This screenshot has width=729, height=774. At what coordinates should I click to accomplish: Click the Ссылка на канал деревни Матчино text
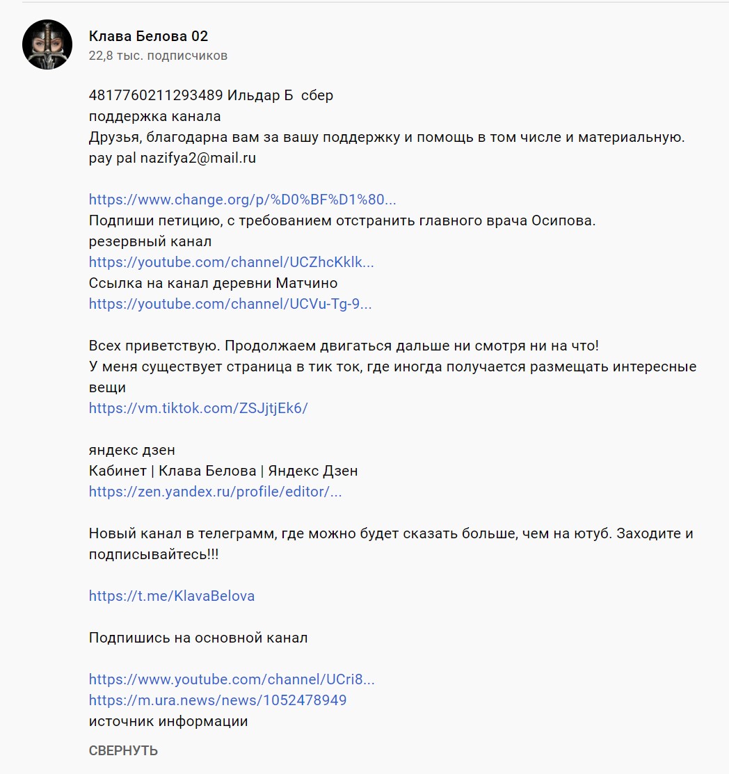click(x=214, y=283)
